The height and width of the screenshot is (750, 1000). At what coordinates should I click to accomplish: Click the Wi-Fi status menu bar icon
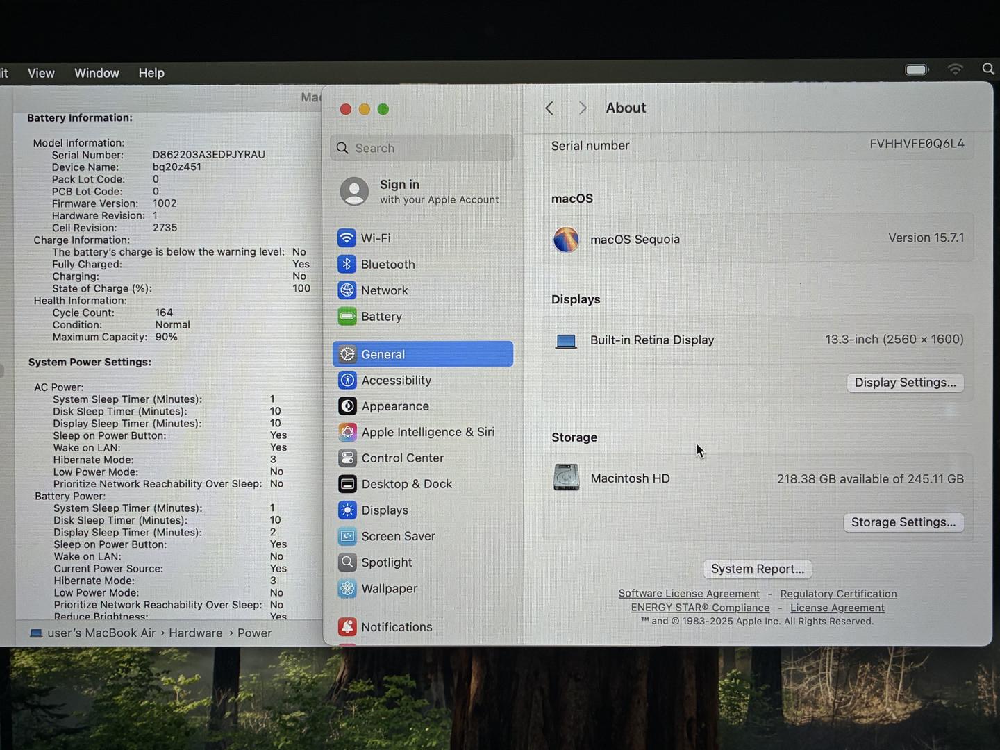pyautogui.click(x=956, y=69)
